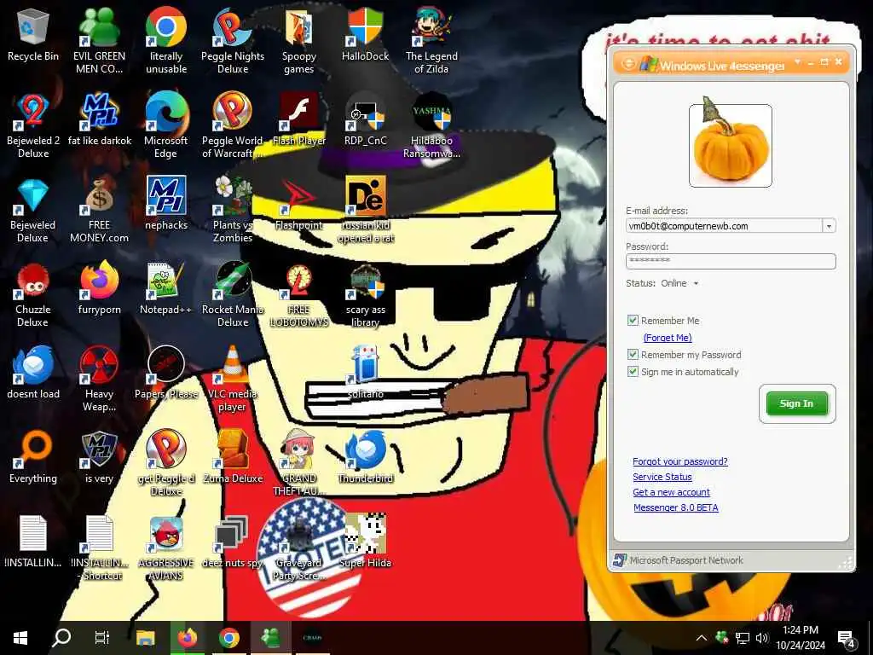The image size is (873, 655).
Task: Open the nephacks desktop shortcut
Action: [x=166, y=204]
